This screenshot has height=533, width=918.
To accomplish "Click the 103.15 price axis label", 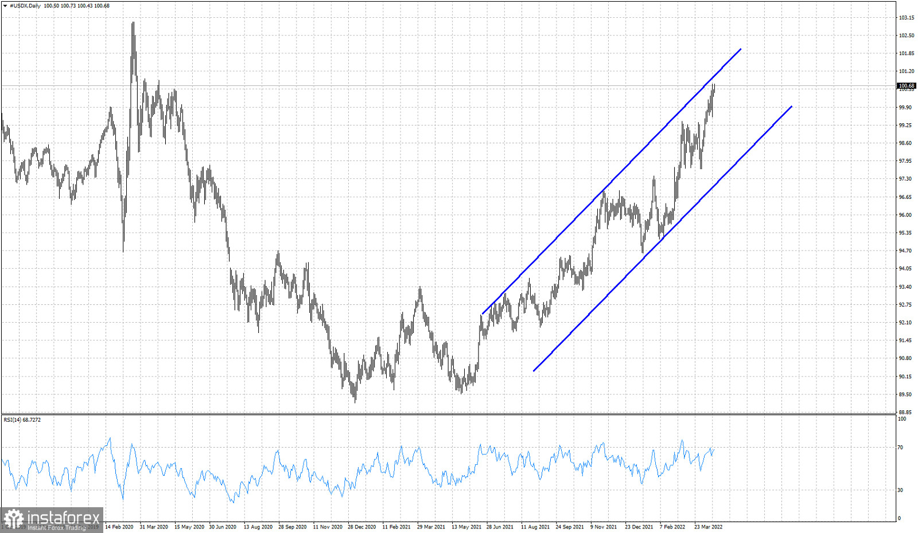I will point(907,18).
